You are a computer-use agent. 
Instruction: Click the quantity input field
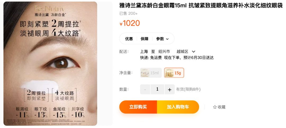click(x=157, y=89)
